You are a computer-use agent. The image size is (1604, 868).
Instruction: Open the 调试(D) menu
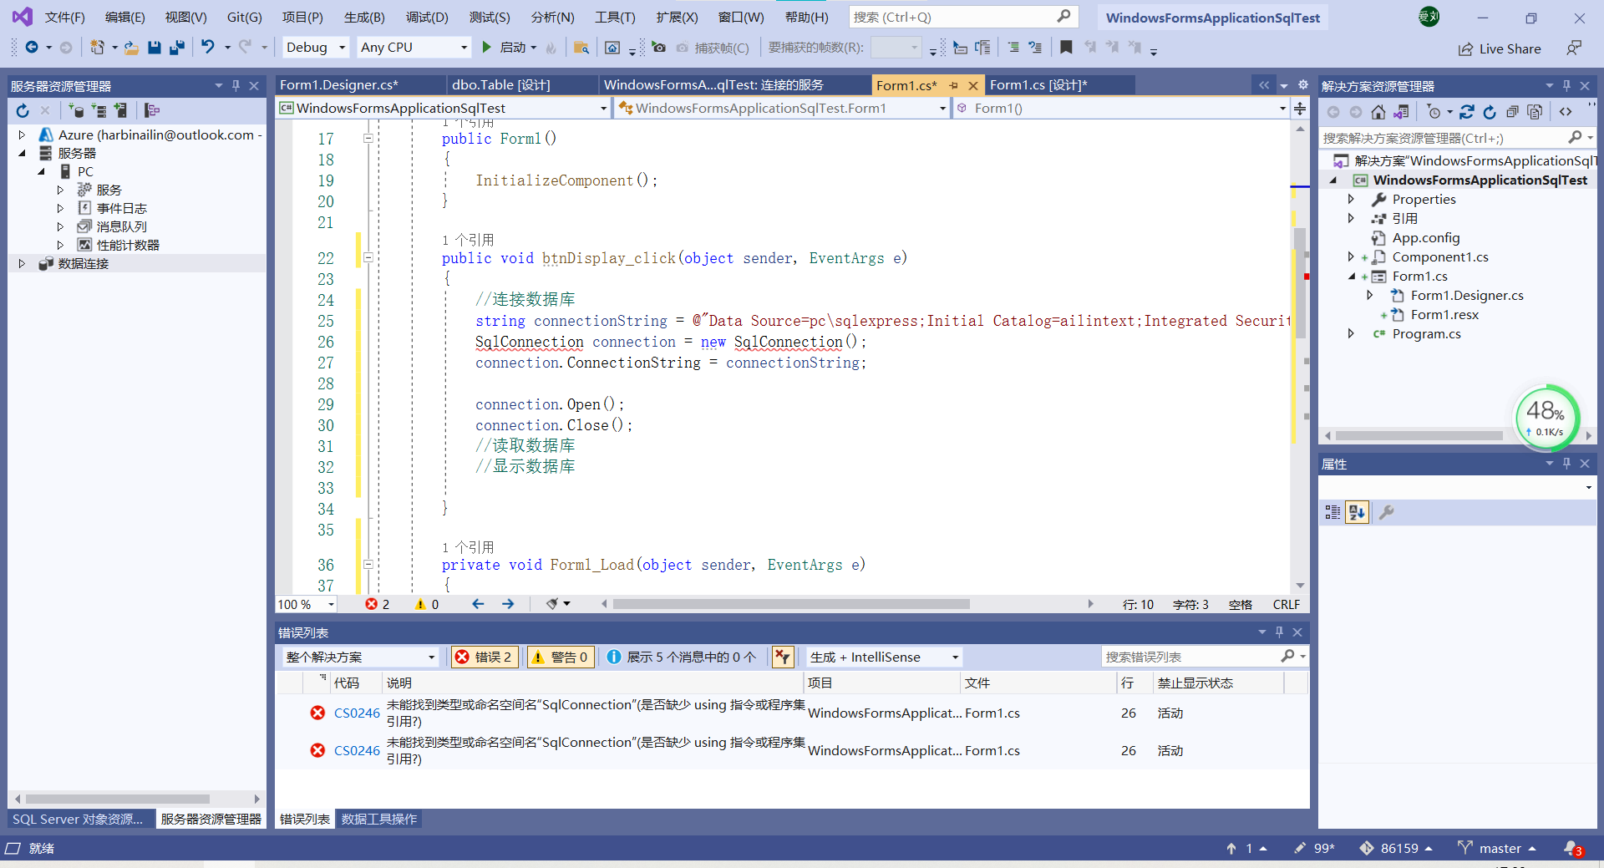[426, 17]
